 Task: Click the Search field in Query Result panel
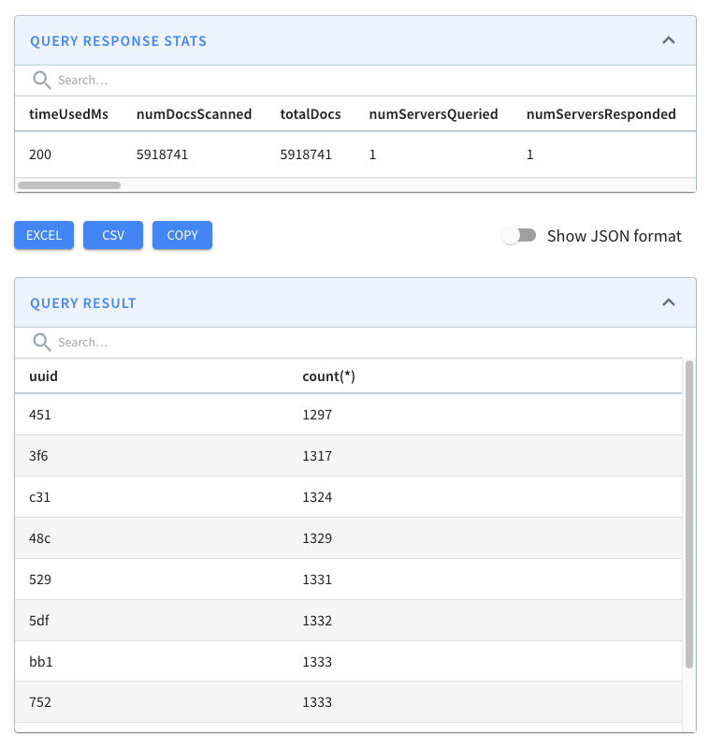click(x=112, y=342)
